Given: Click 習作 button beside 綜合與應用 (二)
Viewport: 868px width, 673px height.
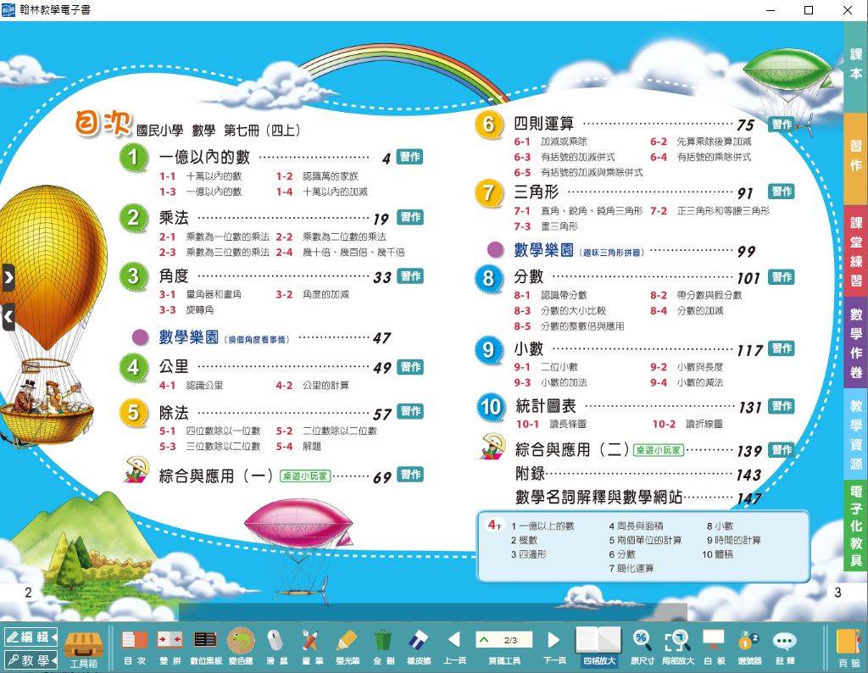Looking at the screenshot, I should click(782, 449).
